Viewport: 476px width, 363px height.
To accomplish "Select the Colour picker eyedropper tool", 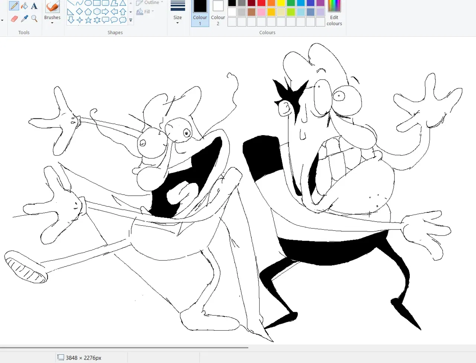I will coord(25,19).
